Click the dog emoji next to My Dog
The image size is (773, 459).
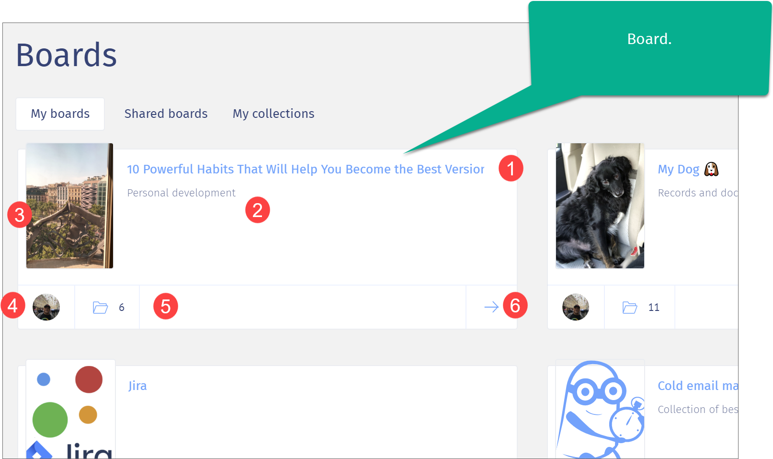point(711,169)
